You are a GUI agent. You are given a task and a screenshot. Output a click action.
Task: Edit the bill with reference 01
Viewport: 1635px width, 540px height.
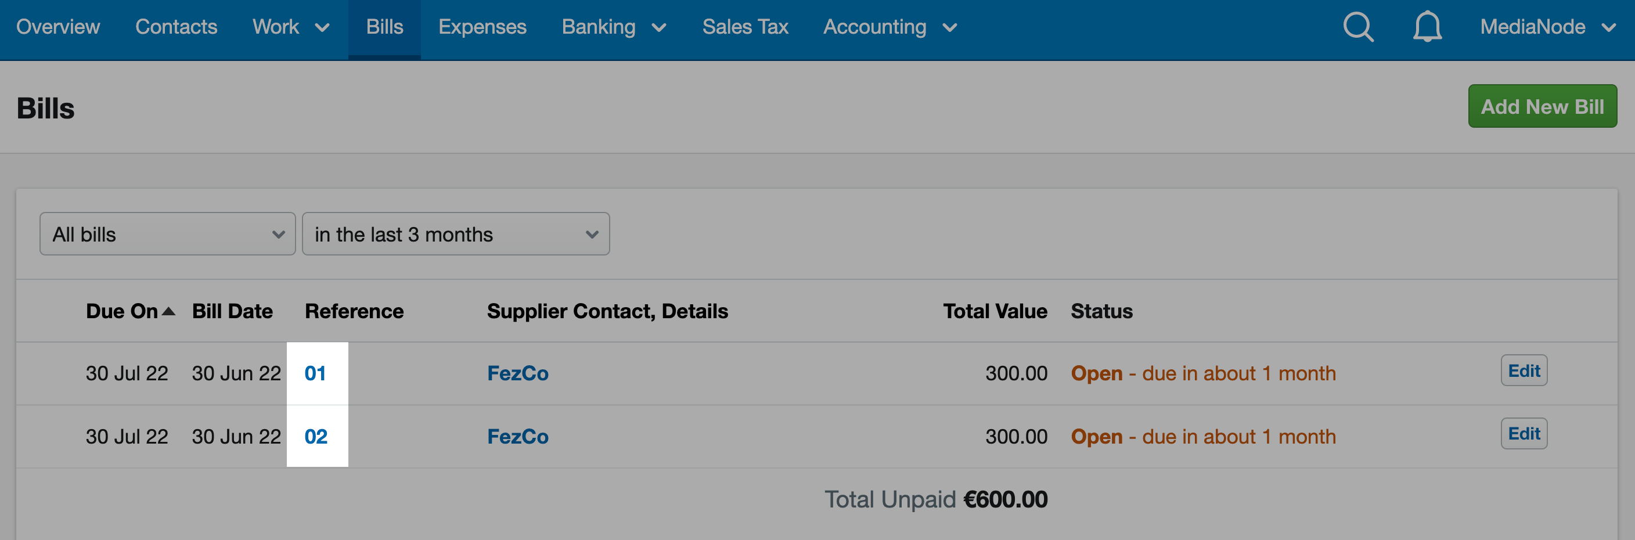coord(1524,370)
